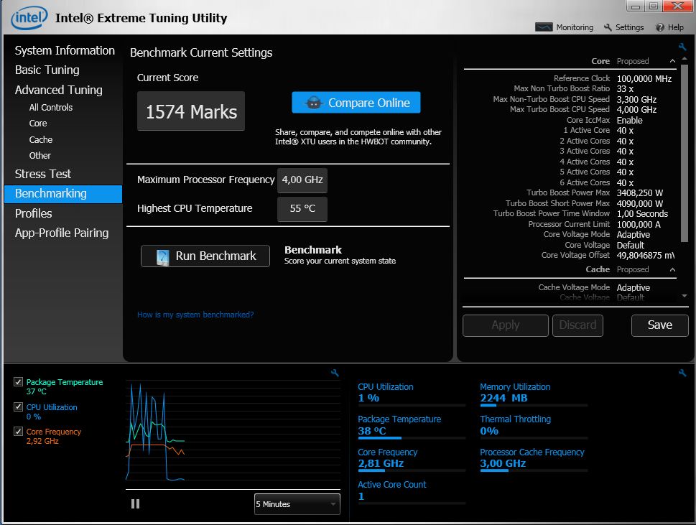Select Cache under Advanced Tuning
Viewport: 696px width, 525px height.
click(x=41, y=140)
